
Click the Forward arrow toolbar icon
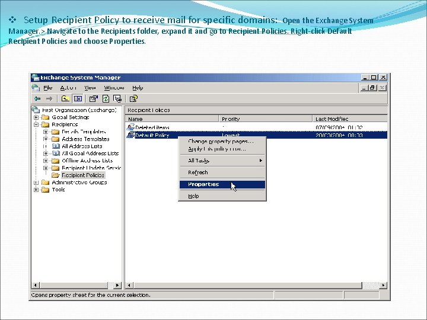click(49, 98)
